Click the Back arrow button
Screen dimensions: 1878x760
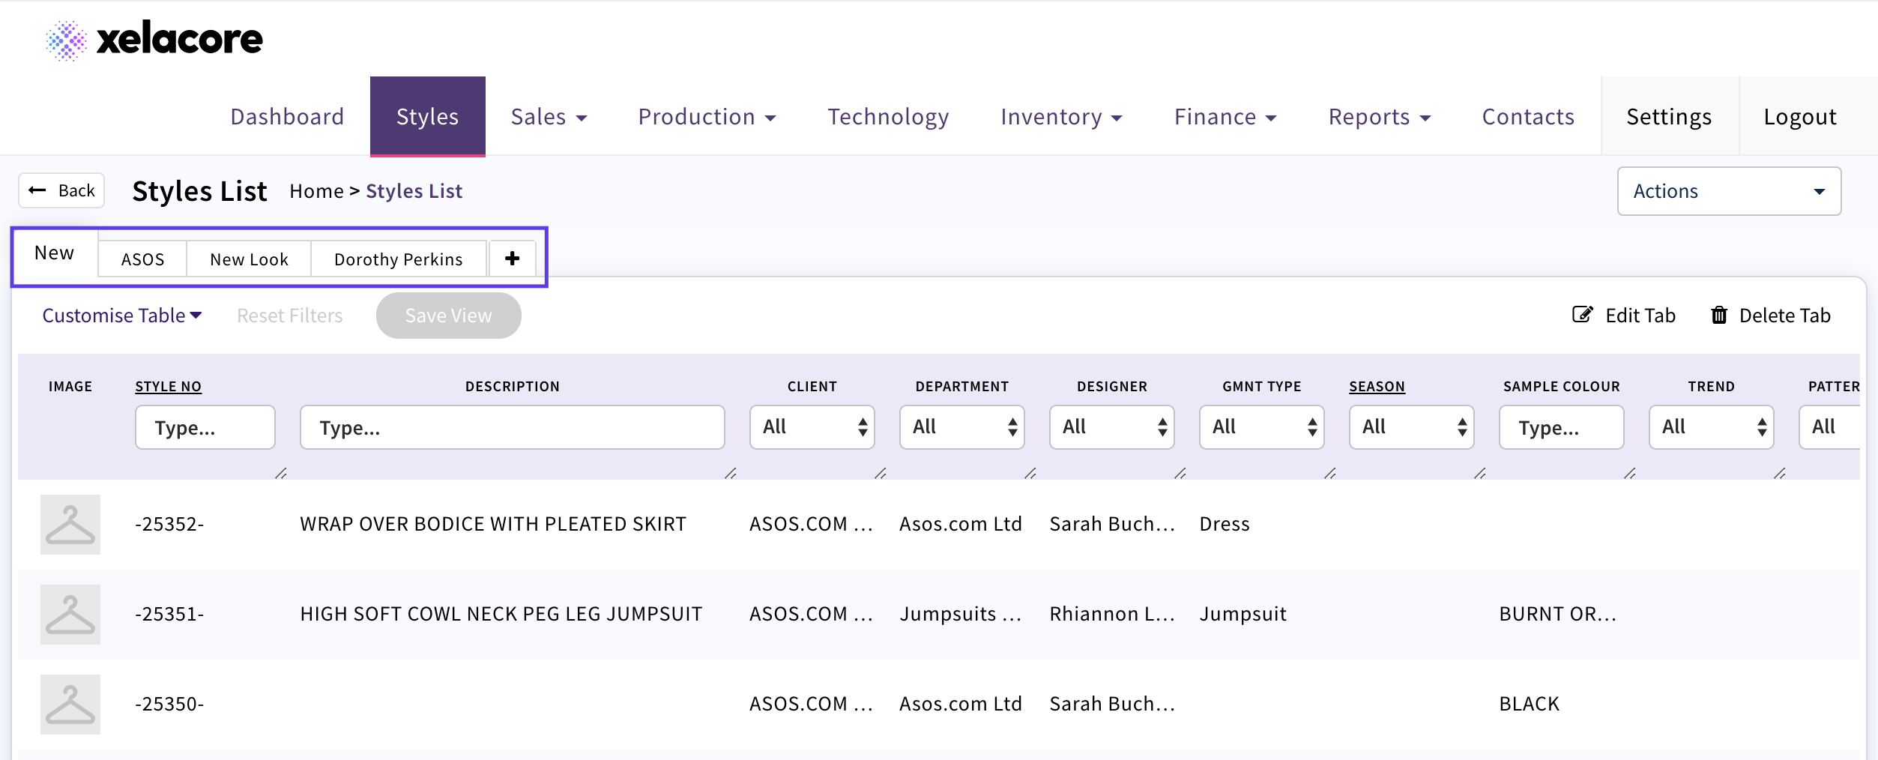point(61,190)
